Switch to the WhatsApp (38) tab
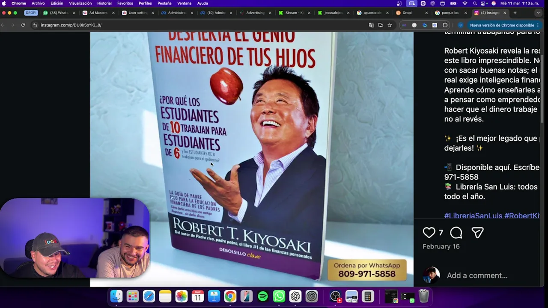 59,13
